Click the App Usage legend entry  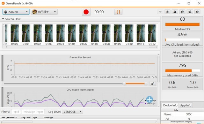150,104
